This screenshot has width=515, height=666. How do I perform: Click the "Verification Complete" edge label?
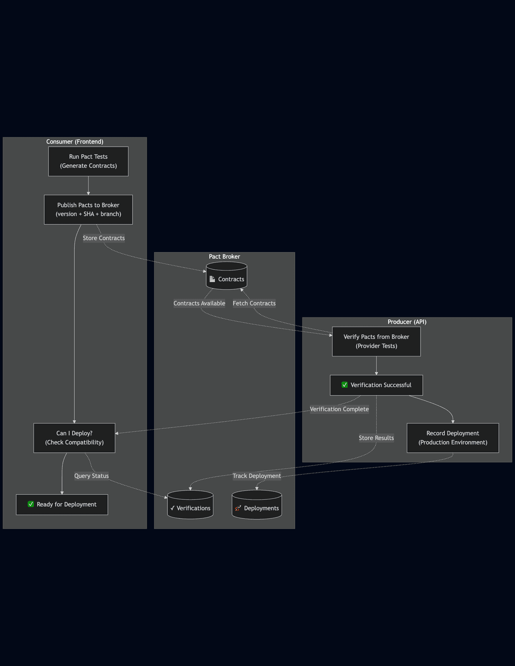tap(340, 409)
